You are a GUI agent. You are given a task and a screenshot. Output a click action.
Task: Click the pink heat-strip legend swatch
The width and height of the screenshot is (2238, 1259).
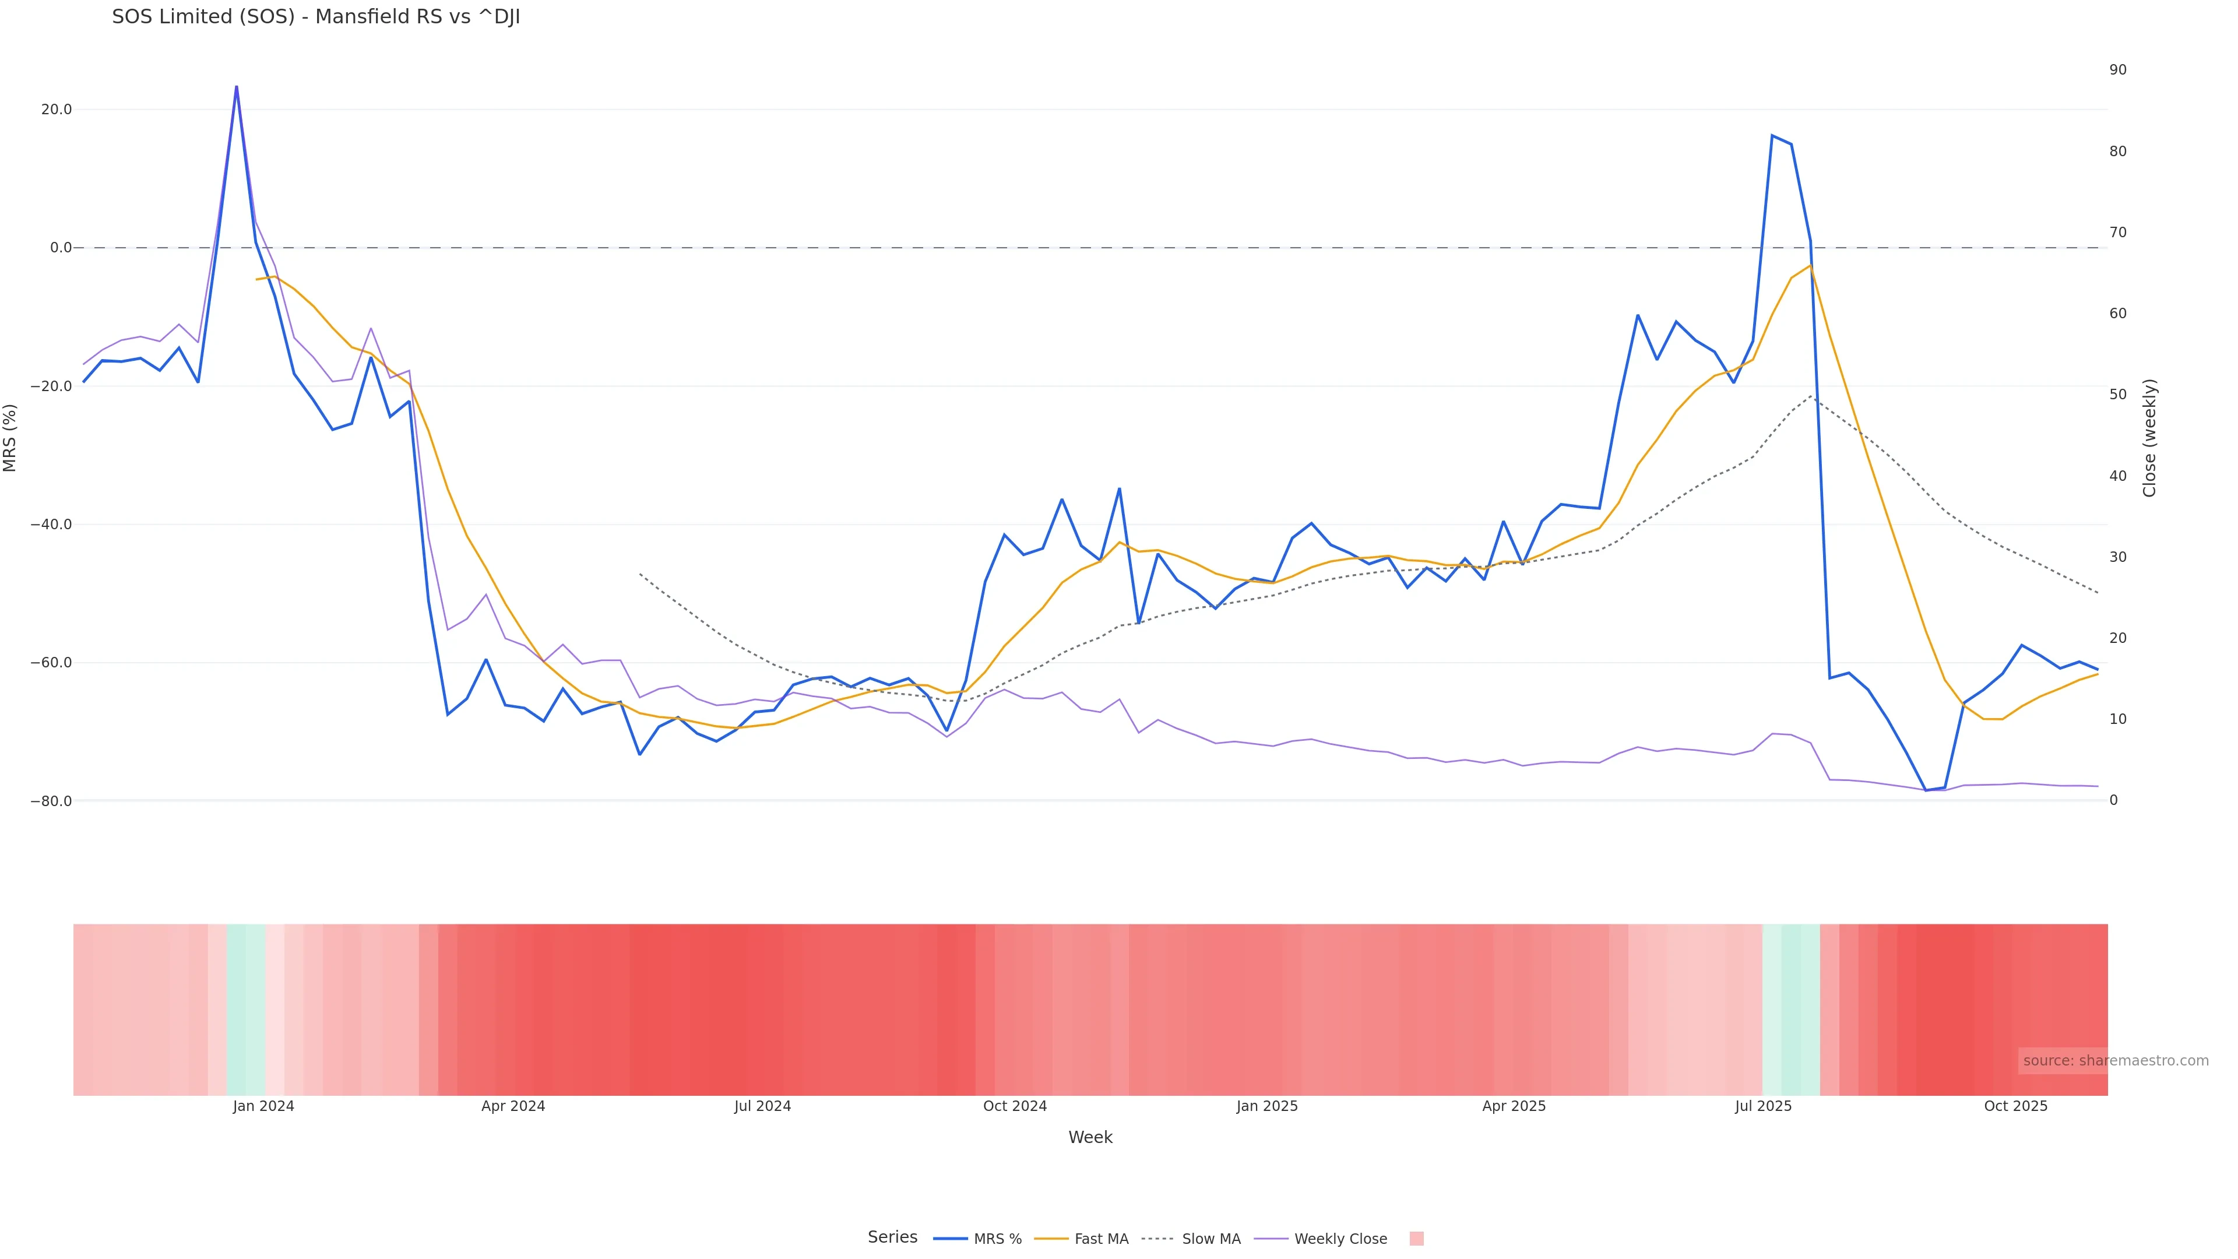(x=1416, y=1239)
